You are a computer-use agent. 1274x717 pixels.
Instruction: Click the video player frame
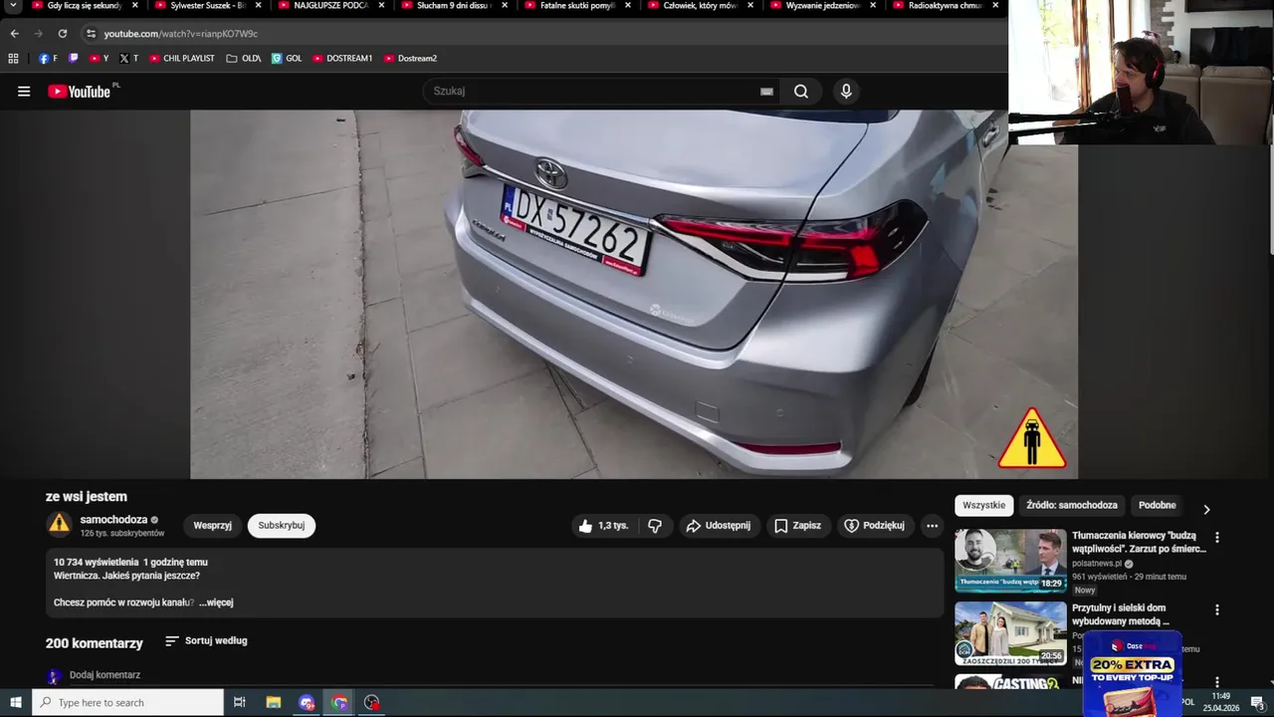click(634, 295)
